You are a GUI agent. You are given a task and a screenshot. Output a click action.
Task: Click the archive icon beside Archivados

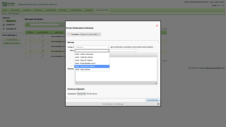point(4,29)
